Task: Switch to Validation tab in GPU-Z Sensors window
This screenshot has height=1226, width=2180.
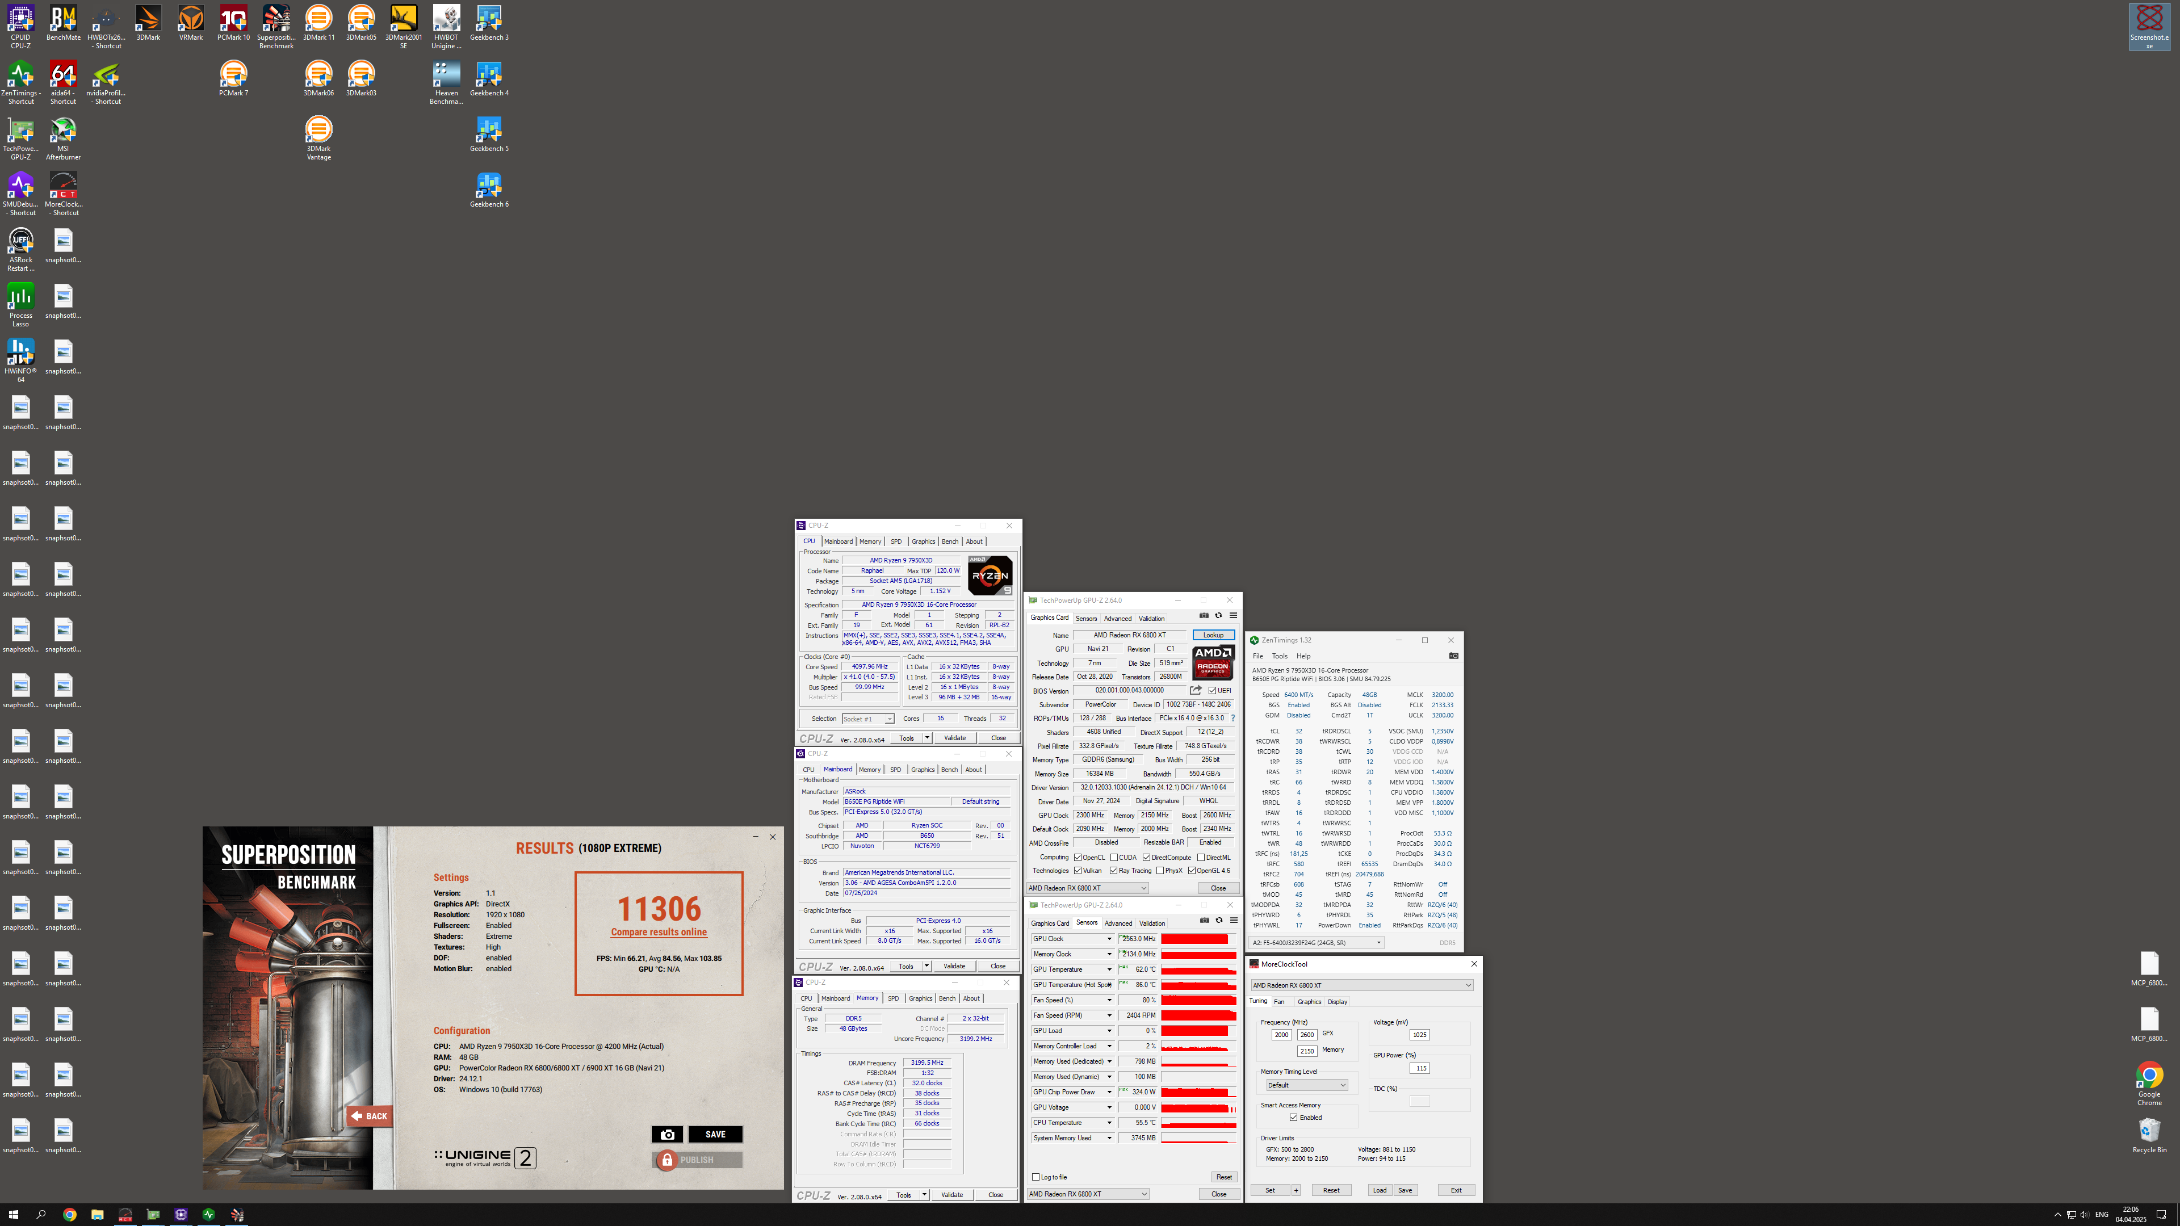Action: [1152, 923]
